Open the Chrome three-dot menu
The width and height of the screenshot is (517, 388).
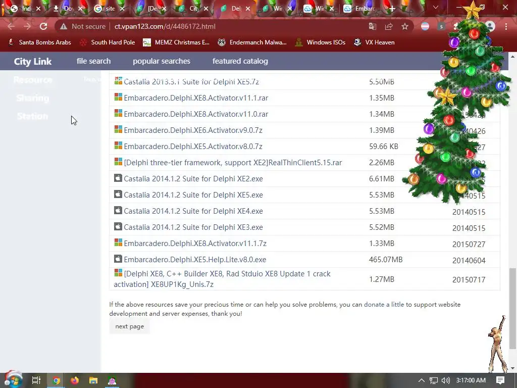[506, 26]
